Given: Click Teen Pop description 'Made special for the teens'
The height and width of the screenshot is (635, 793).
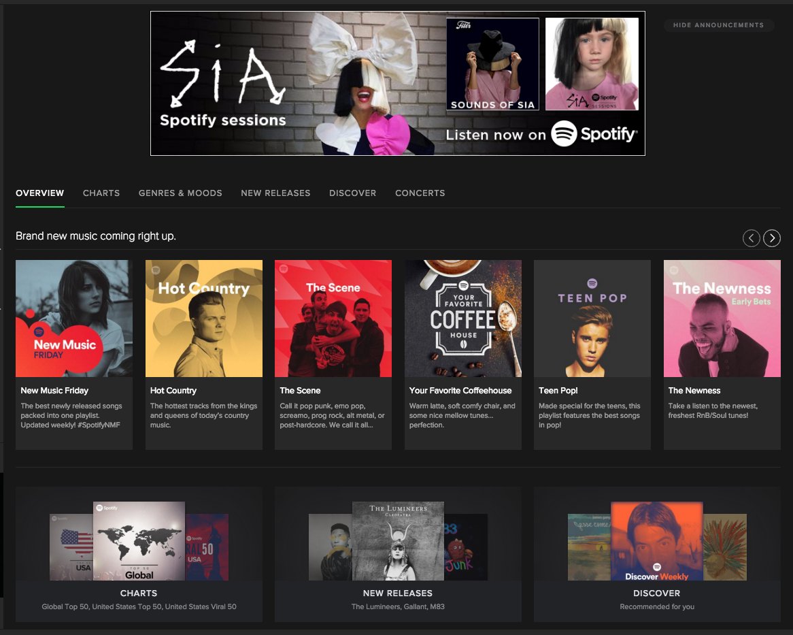Looking at the screenshot, I should (589, 415).
